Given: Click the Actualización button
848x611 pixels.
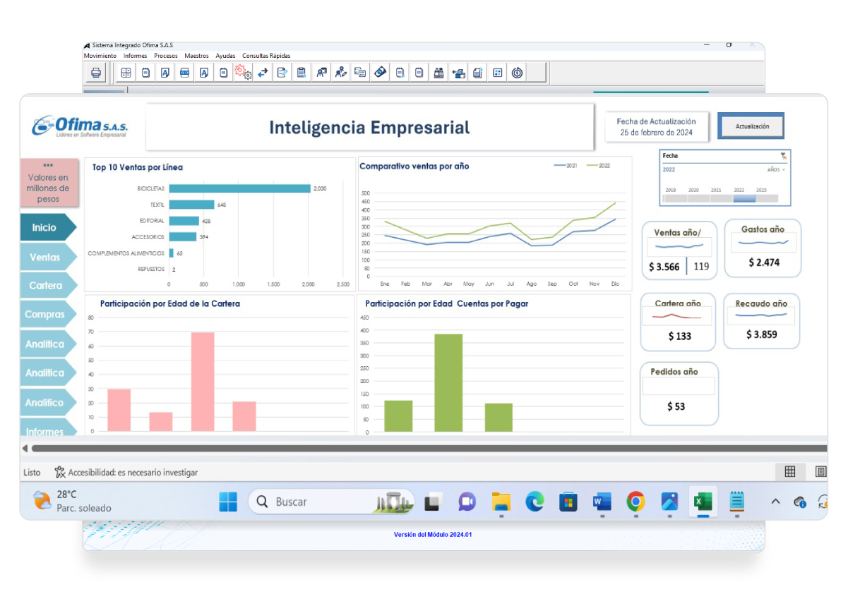Looking at the screenshot, I should tap(751, 126).
